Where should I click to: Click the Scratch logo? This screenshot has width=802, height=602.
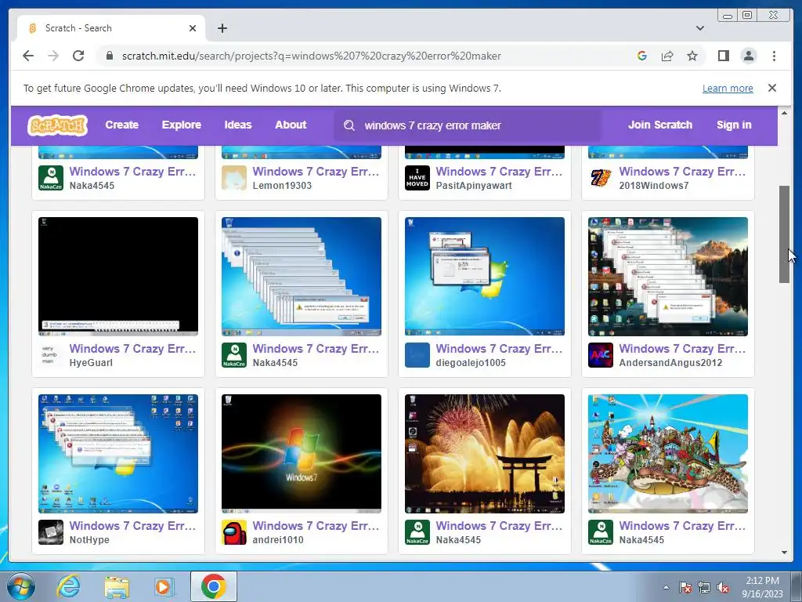click(58, 125)
